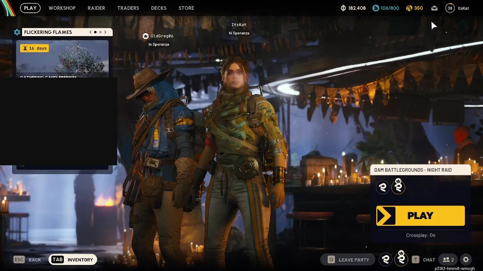Click the FLICKERING FLAMES event title

[48, 32]
